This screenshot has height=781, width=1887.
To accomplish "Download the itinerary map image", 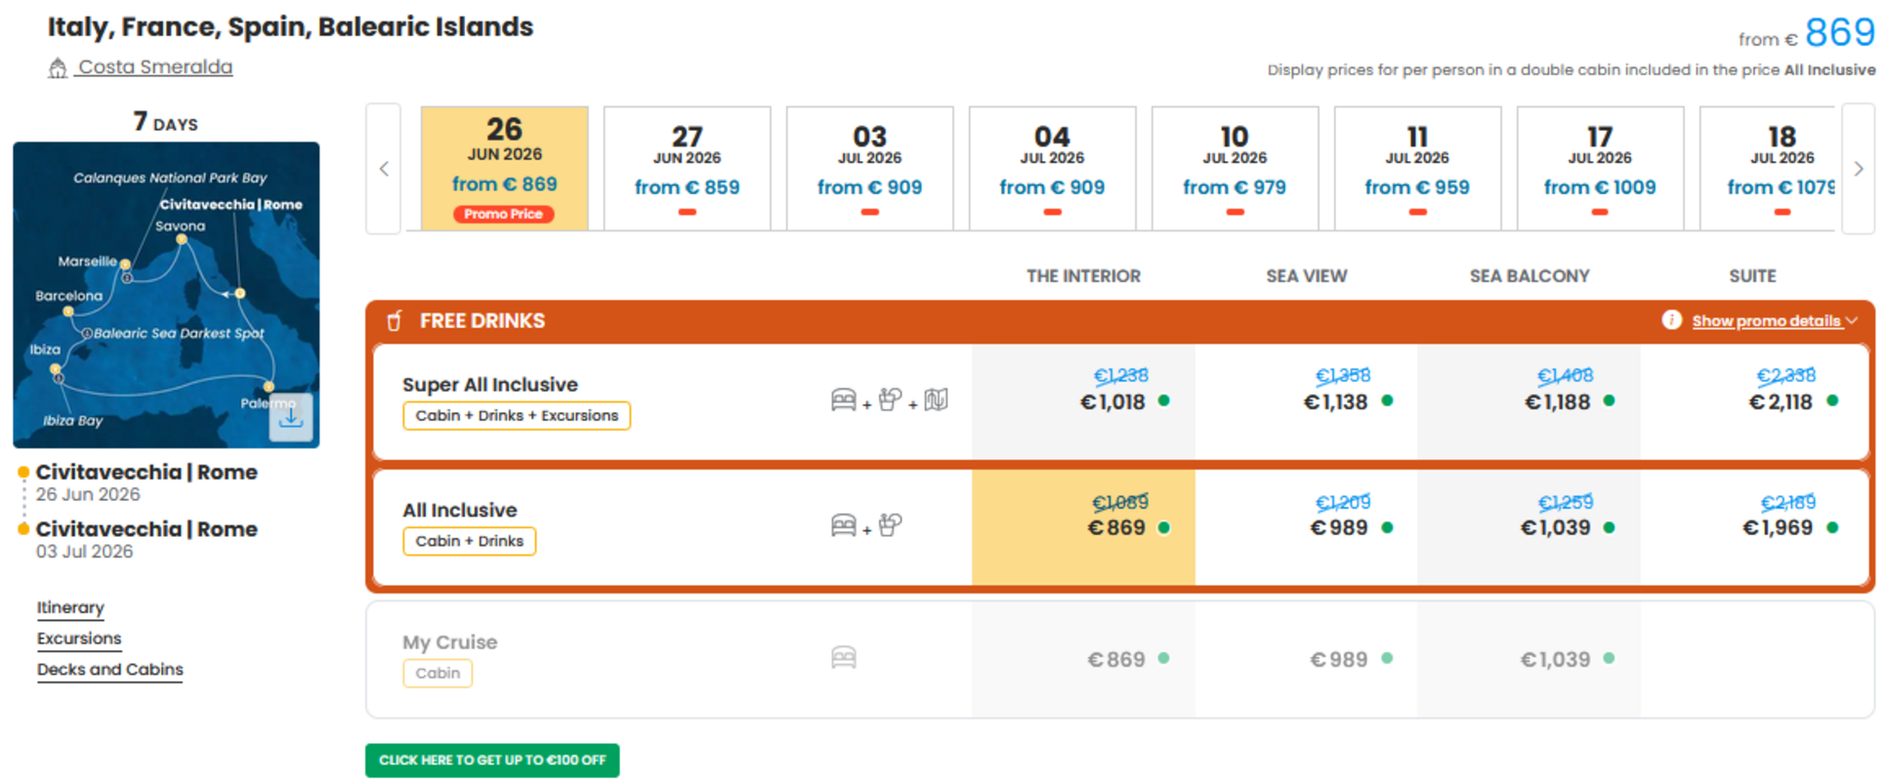I will (x=291, y=417).
